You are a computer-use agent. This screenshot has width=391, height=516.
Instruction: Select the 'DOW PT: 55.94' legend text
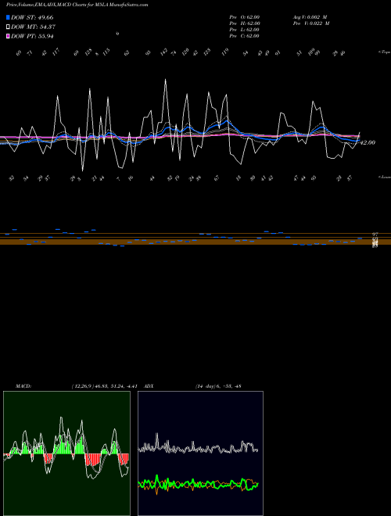pyautogui.click(x=32, y=36)
